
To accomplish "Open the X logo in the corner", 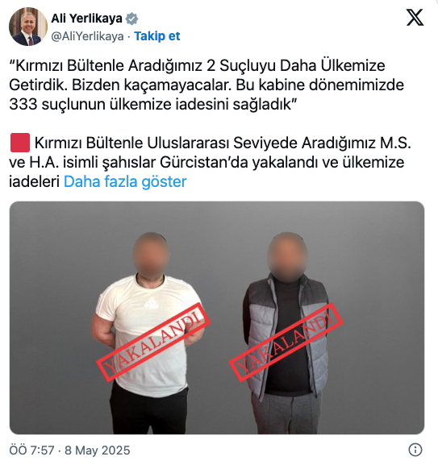I will pyautogui.click(x=415, y=18).
